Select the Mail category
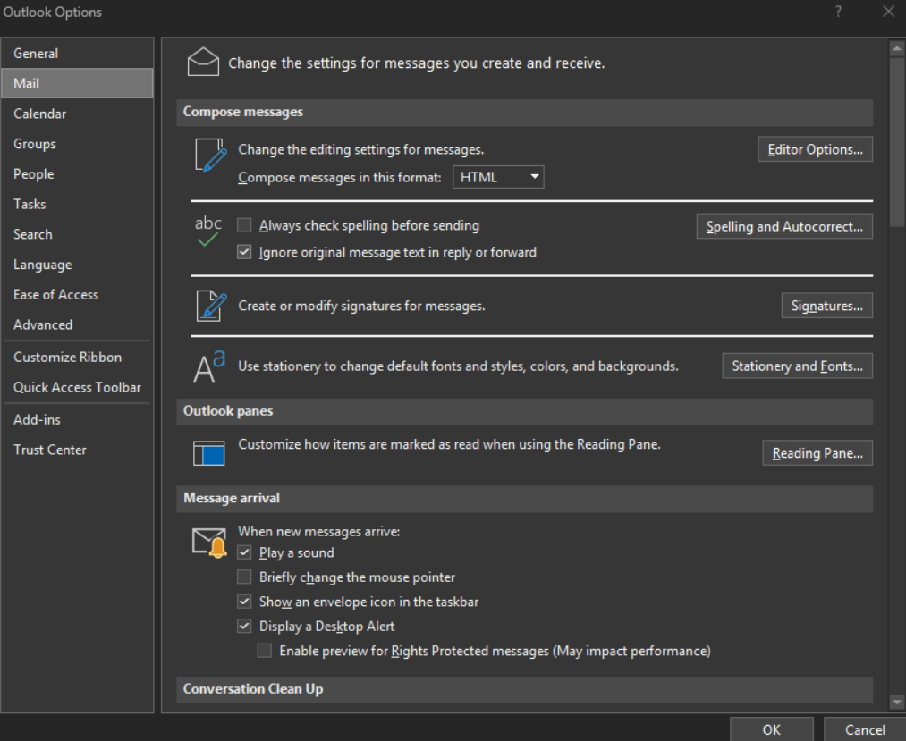The width and height of the screenshot is (906, 741). (x=77, y=83)
